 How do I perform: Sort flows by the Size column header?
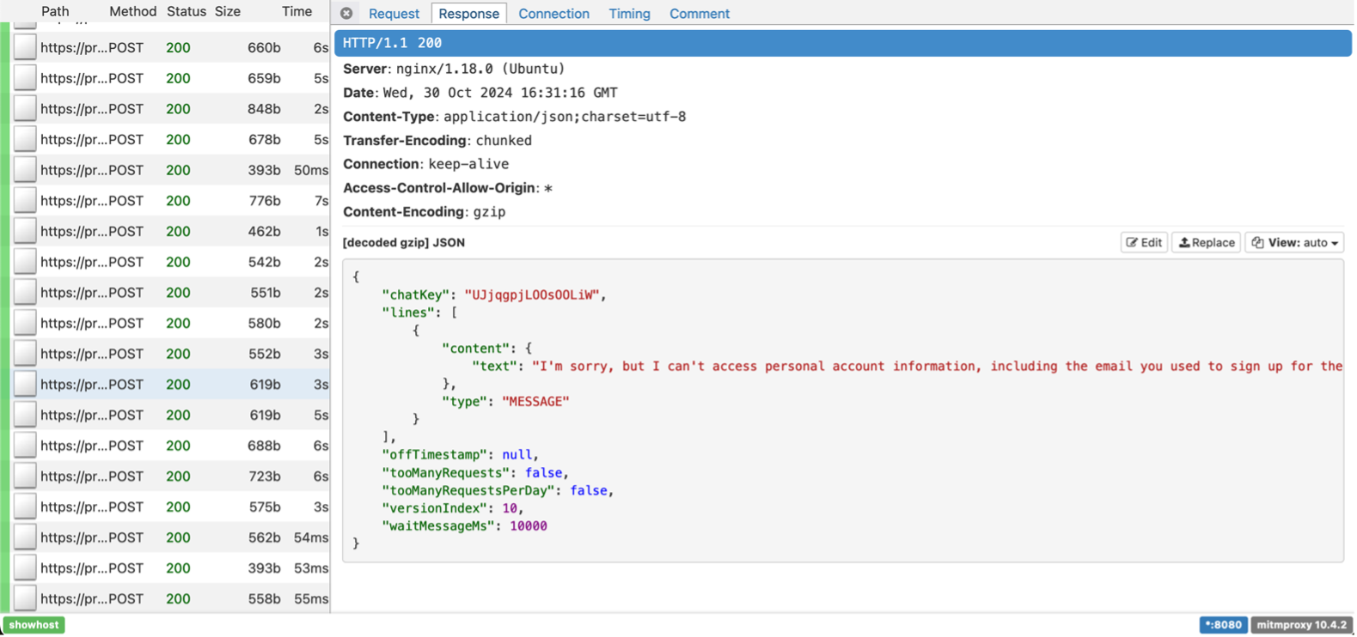228,11
